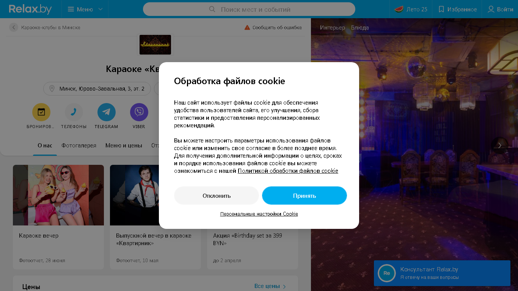This screenshot has height=291, width=518.
Task: Click the Обработка файлов cookie heading
Action: pyautogui.click(x=229, y=81)
